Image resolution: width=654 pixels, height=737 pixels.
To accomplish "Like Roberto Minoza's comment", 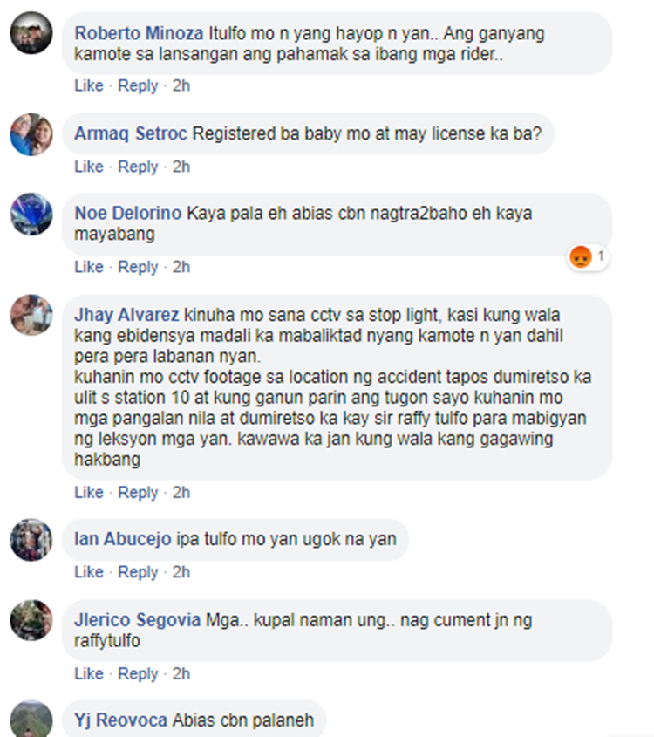I will coord(89,85).
